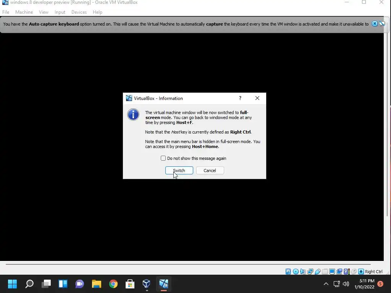The width and height of the screenshot is (391, 293).
Task: Click the Cancel button
Action: point(210,171)
